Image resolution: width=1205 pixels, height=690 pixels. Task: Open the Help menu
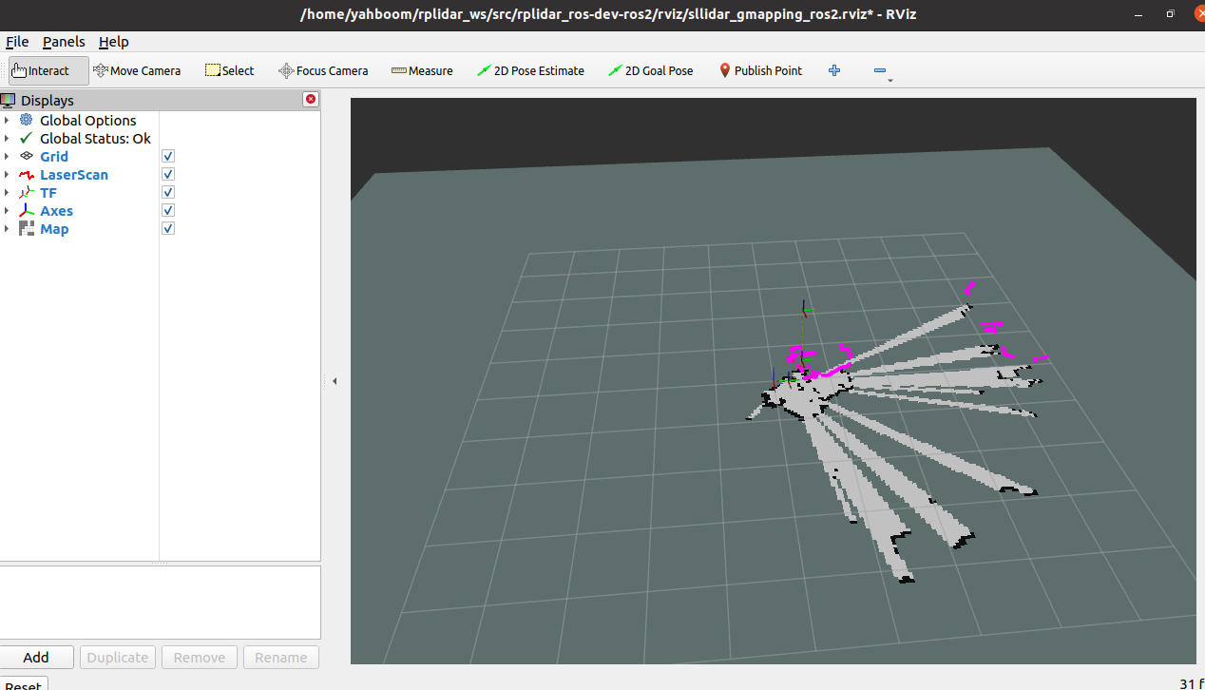point(114,42)
